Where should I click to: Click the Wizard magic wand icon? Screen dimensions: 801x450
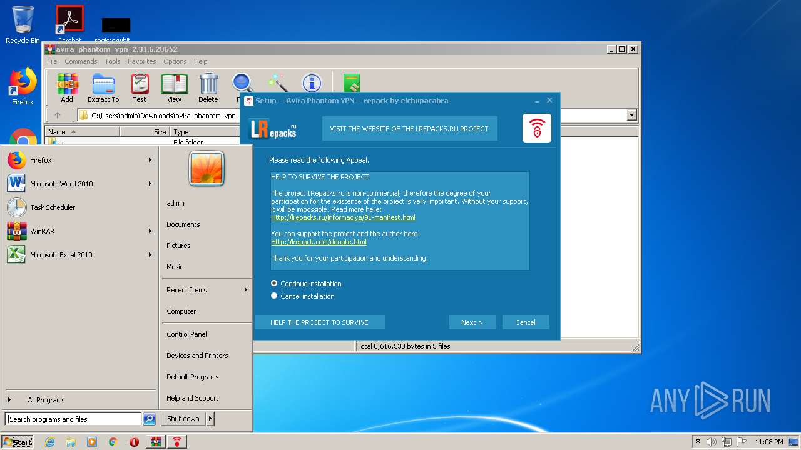(x=277, y=82)
